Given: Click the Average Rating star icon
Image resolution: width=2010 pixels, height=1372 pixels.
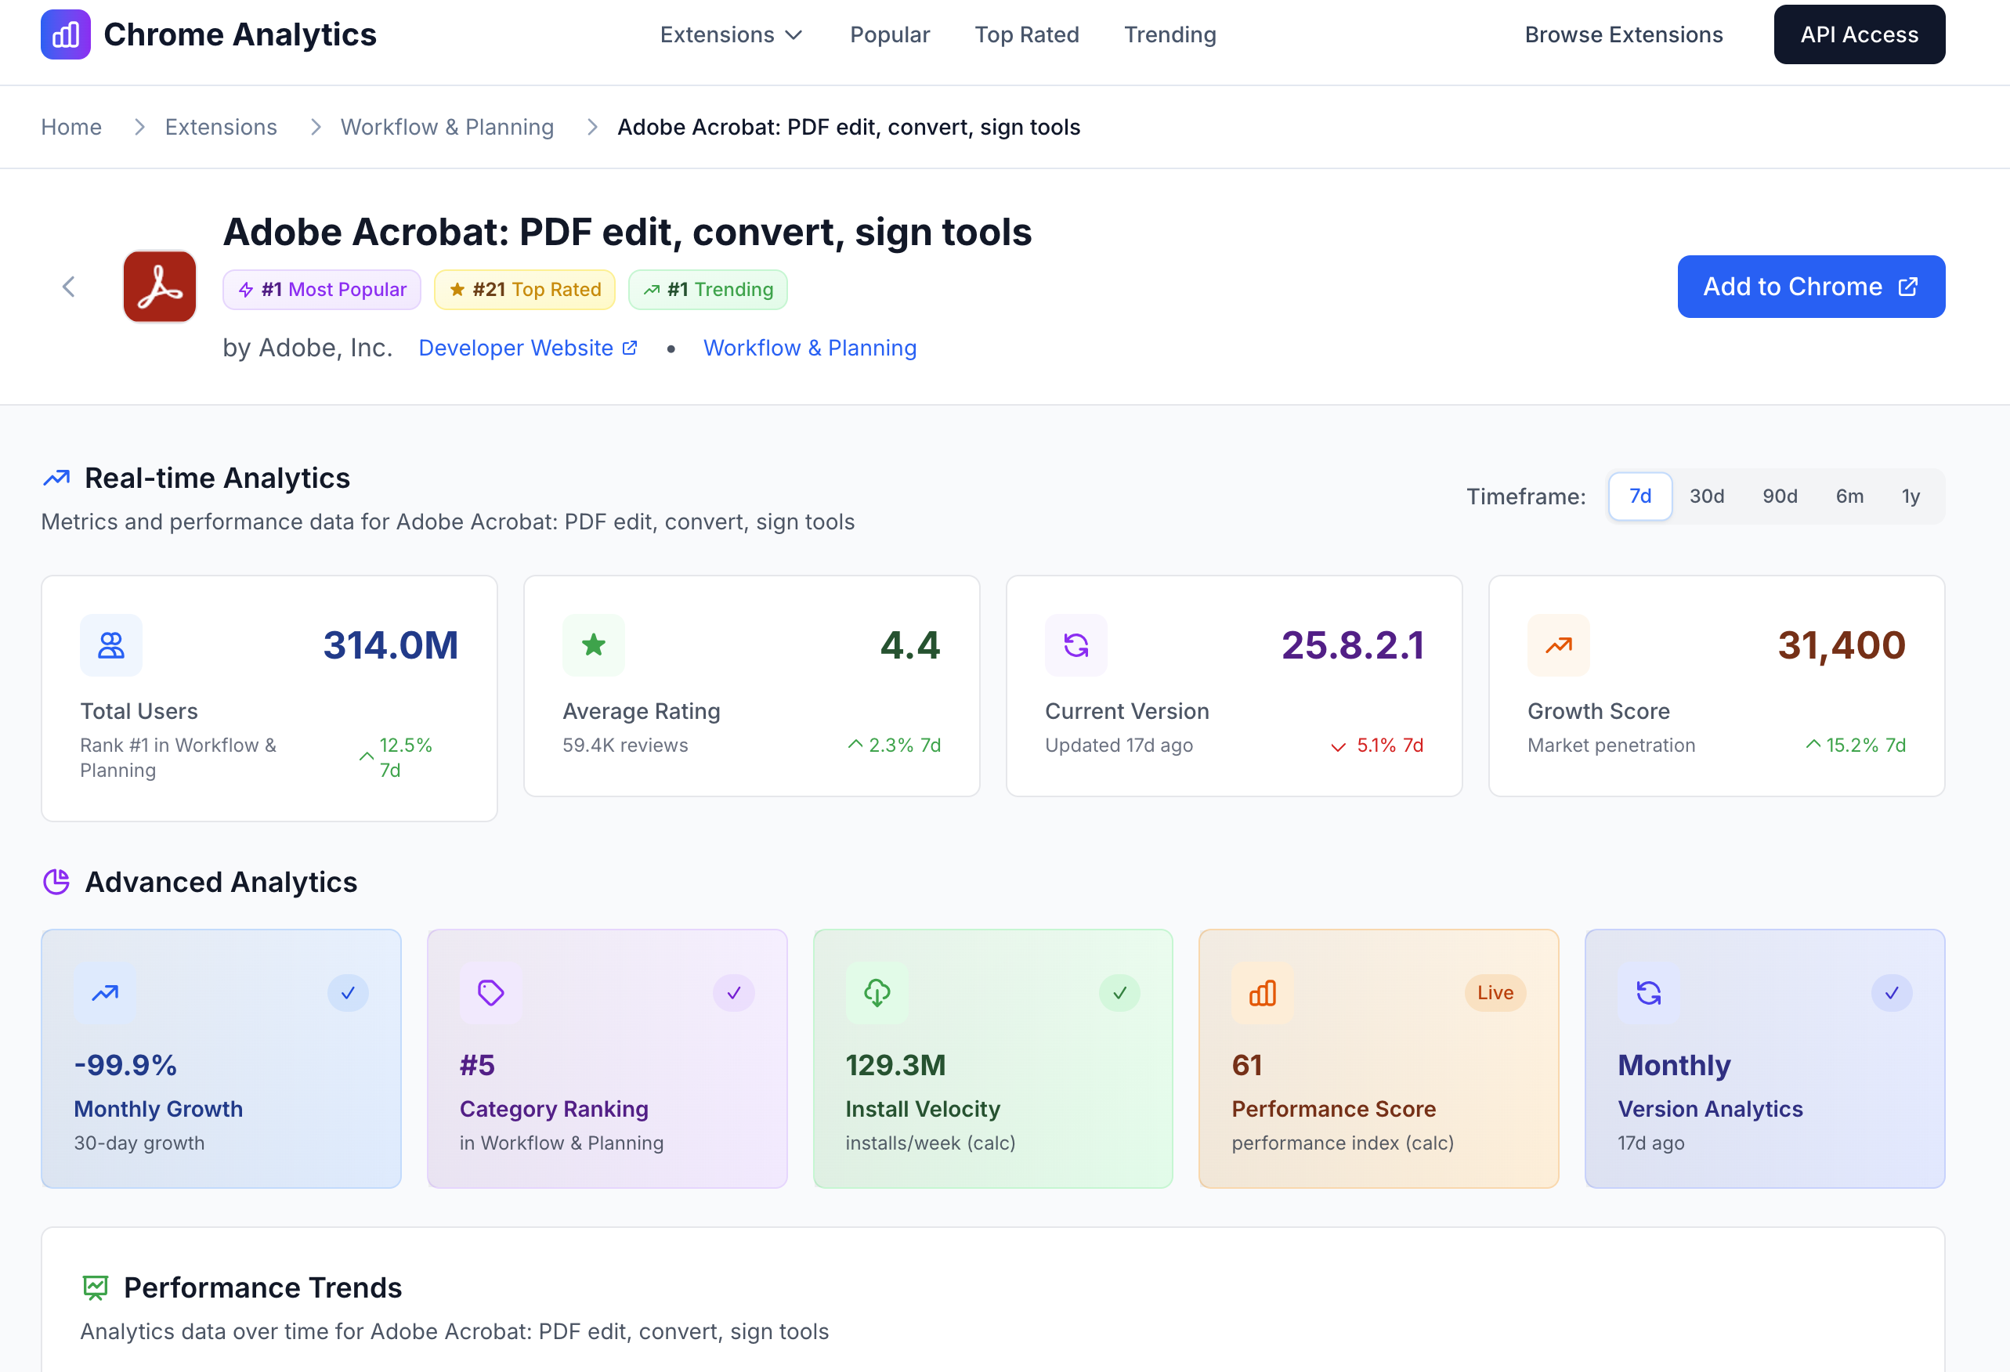Looking at the screenshot, I should [593, 645].
